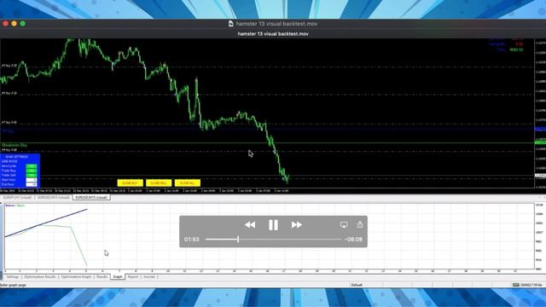Click the Breakeven Buy line label
The width and height of the screenshot is (546, 307).
point(15,145)
